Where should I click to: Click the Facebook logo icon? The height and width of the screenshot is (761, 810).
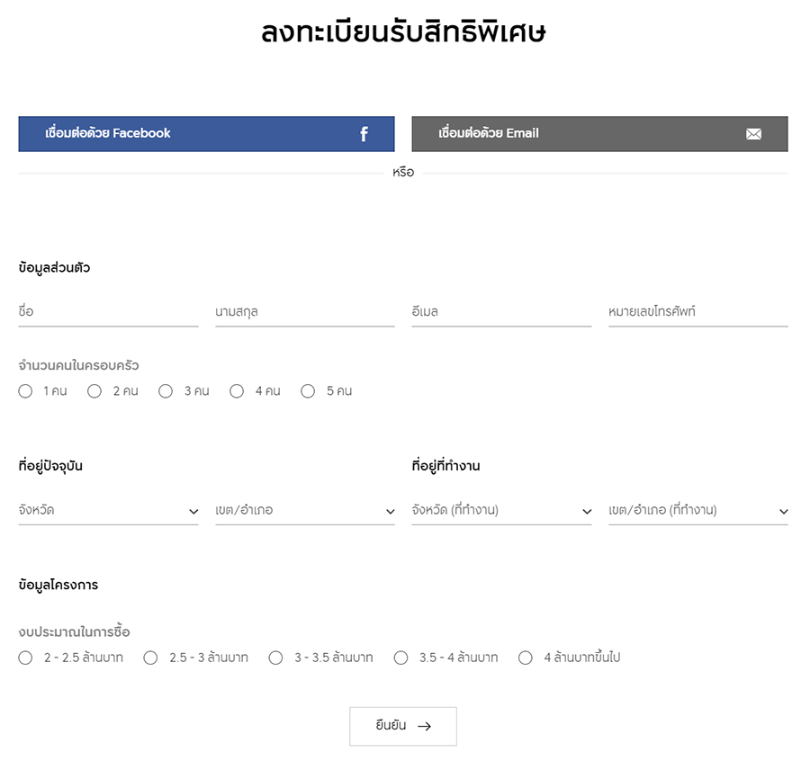[x=364, y=134]
